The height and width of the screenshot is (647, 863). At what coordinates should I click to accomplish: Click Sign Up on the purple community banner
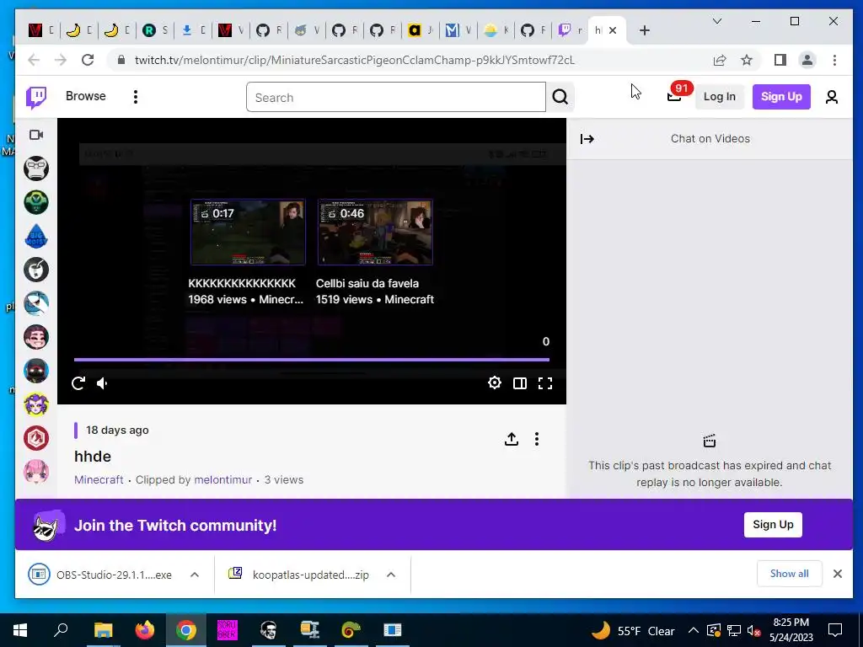click(773, 525)
